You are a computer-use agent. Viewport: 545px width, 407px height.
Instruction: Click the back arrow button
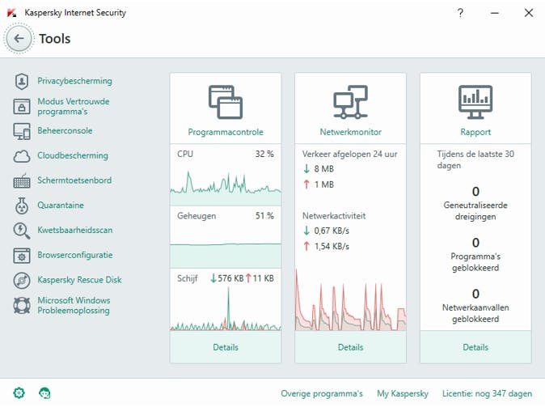point(19,39)
